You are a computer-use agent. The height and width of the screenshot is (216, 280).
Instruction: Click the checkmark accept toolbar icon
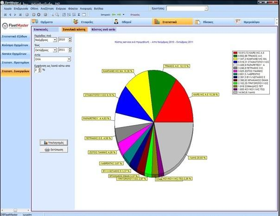[x=34, y=15]
